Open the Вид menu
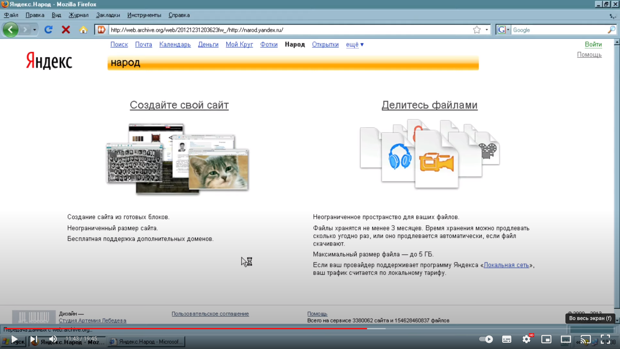The height and width of the screenshot is (349, 620). tap(56, 15)
